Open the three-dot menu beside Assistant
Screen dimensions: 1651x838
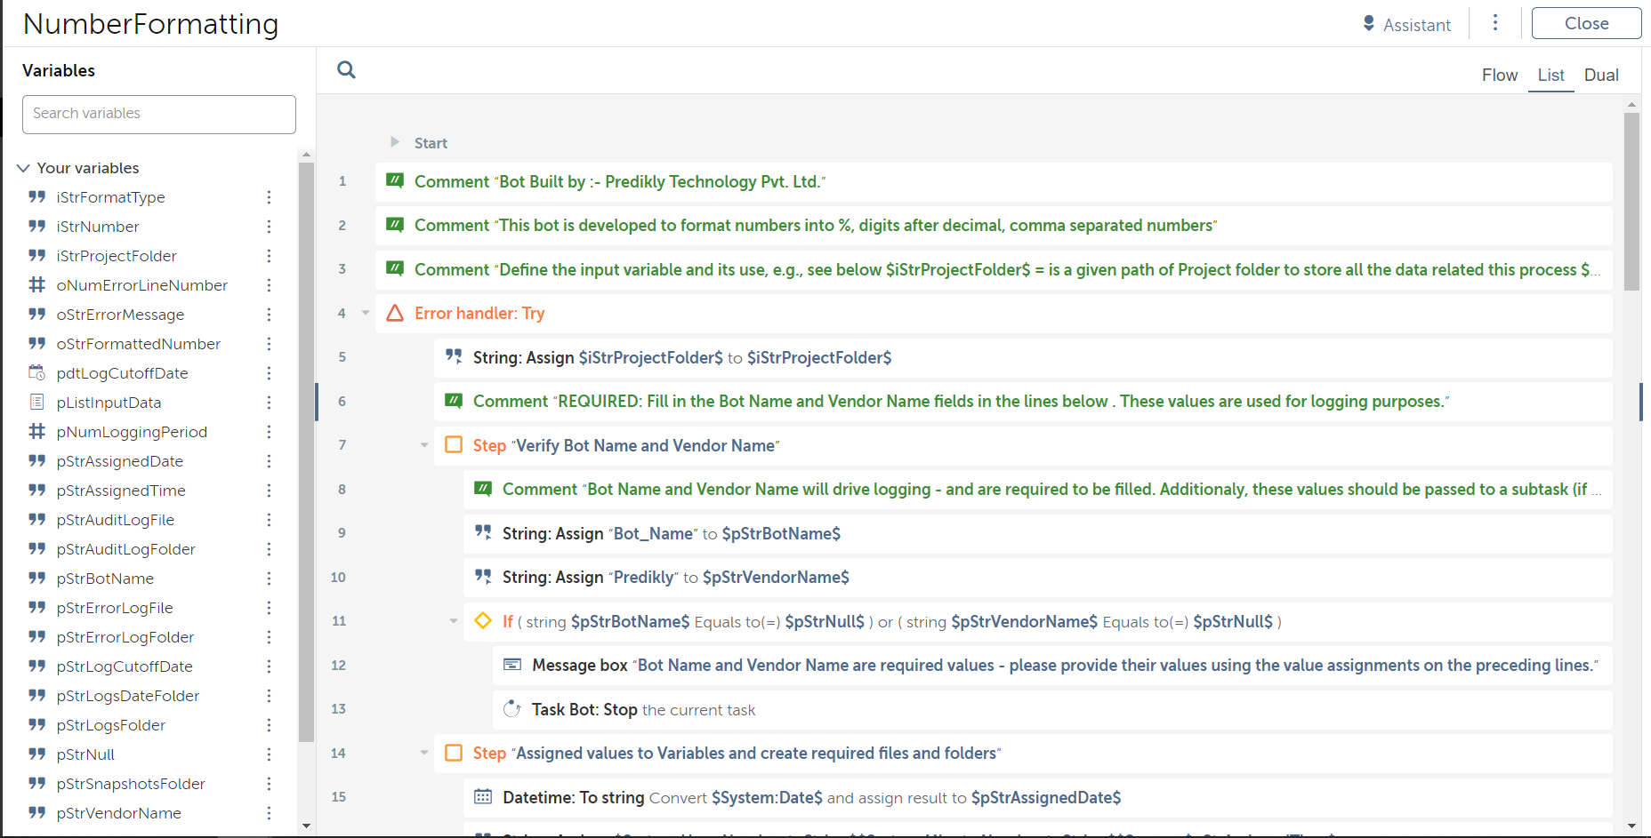tap(1495, 23)
